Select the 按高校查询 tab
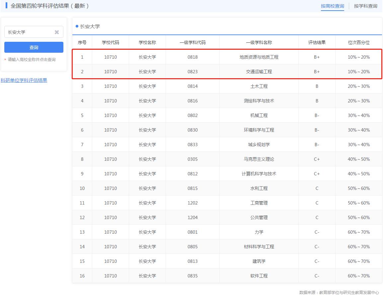 tap(333, 6)
